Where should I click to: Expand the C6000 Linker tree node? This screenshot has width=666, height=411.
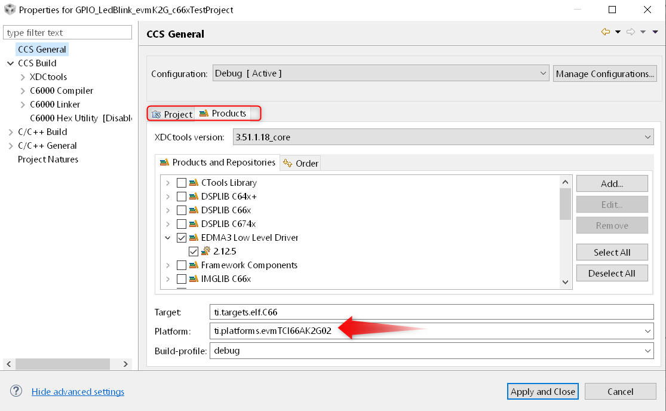pyautogui.click(x=23, y=105)
